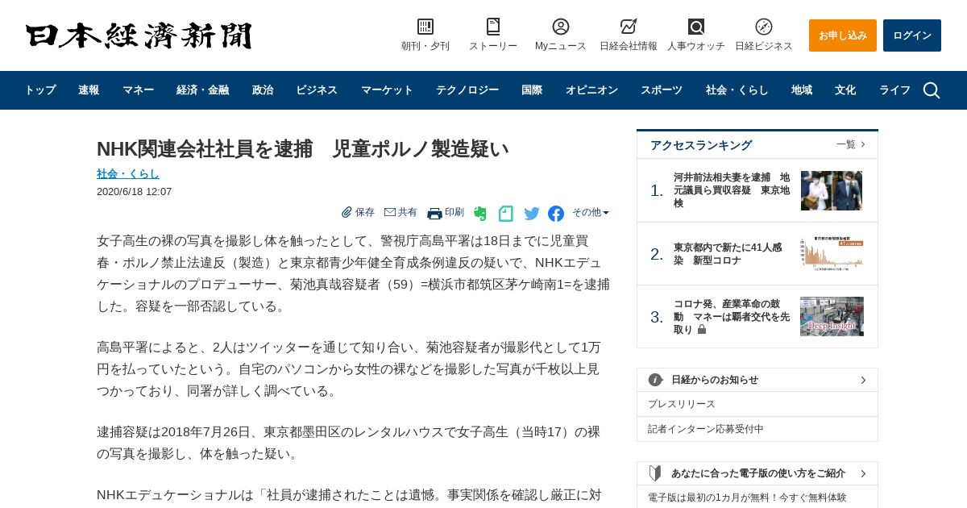
Task: Select the スポーツ navigation item
Action: (x=662, y=90)
